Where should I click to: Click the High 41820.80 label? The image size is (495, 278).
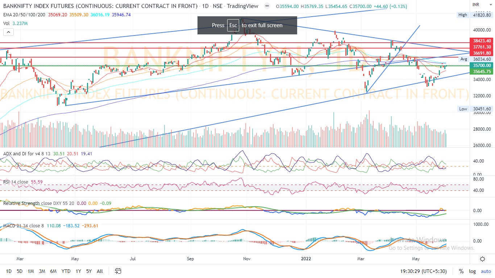pyautogui.click(x=475, y=15)
